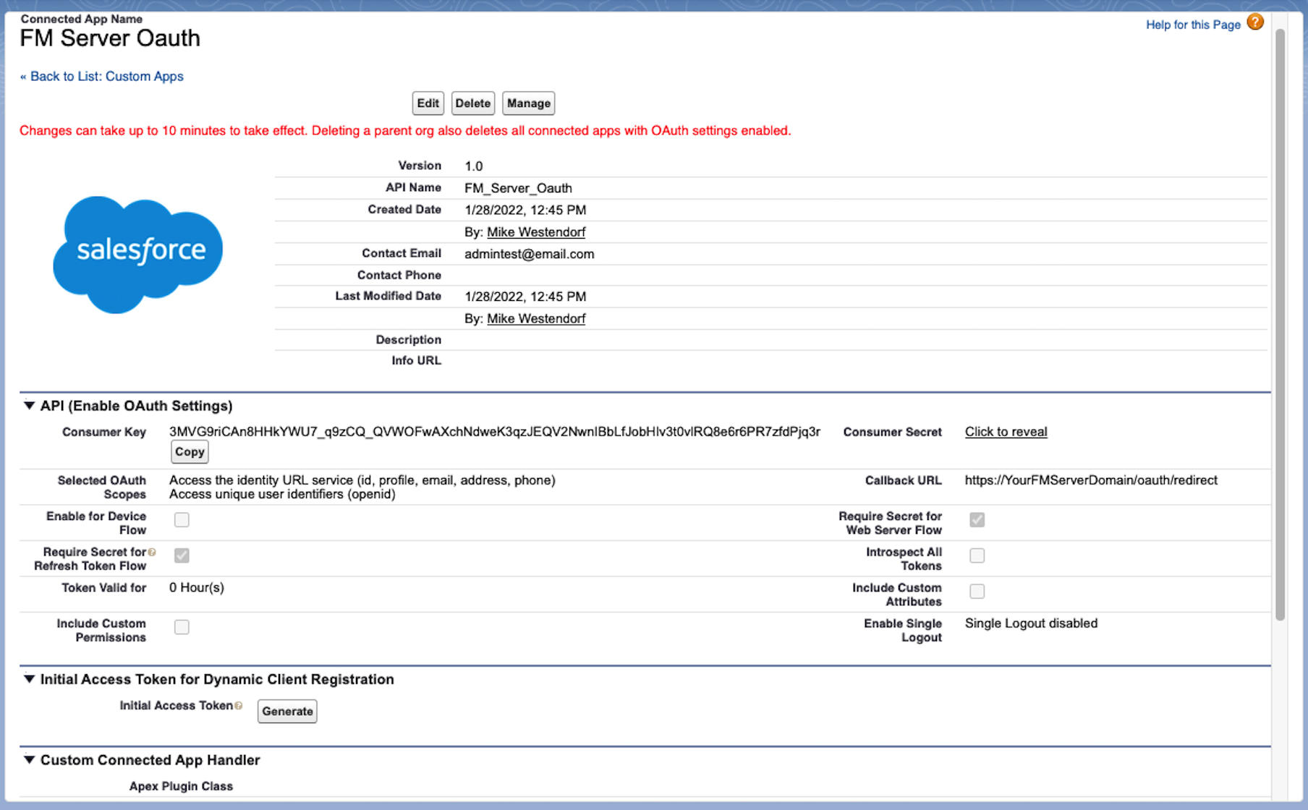Image resolution: width=1308 pixels, height=810 pixels.
Task: Check Include Custom Attributes checkbox
Action: point(977,592)
